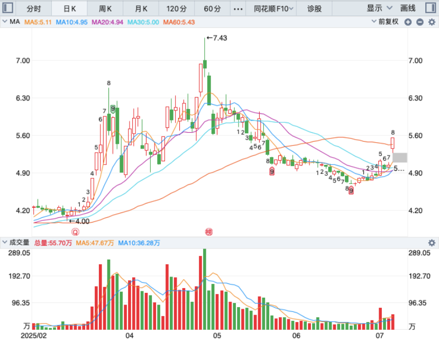Screen dimensions: 439x341
Task: Click the 7.00 left price axis label
Action: click(23, 60)
